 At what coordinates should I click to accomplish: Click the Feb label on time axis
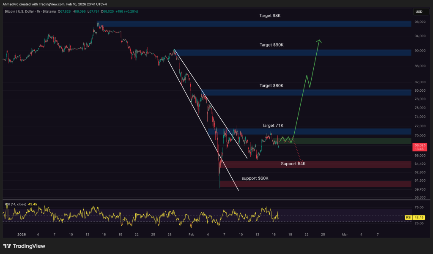tap(191, 234)
